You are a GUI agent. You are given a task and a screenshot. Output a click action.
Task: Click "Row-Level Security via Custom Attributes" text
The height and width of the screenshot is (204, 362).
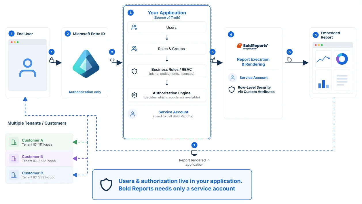pyautogui.click(x=256, y=89)
